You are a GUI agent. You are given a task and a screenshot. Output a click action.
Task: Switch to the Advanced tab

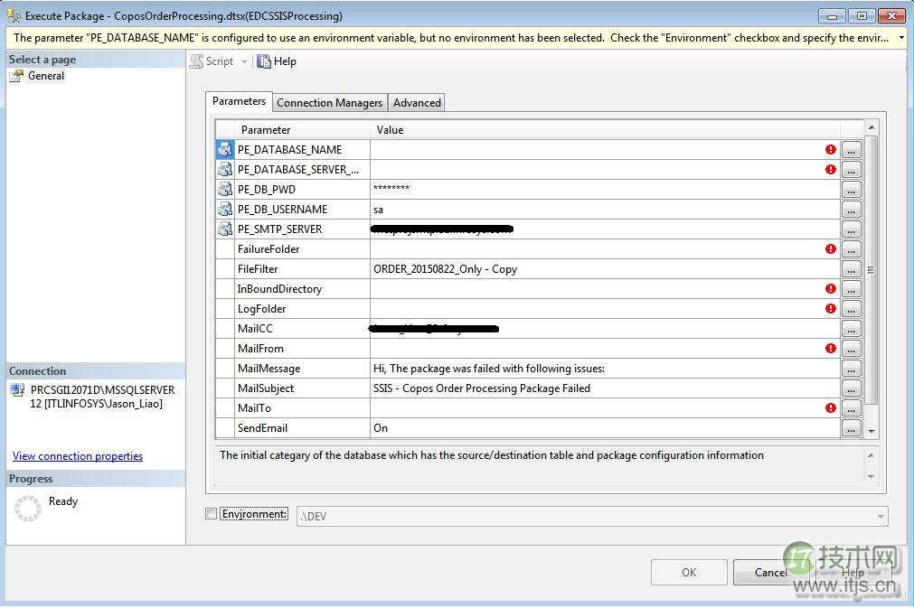coord(416,102)
